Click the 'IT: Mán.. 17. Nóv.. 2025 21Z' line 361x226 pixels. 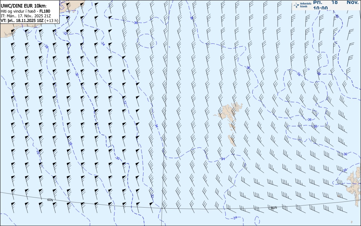(26, 16)
